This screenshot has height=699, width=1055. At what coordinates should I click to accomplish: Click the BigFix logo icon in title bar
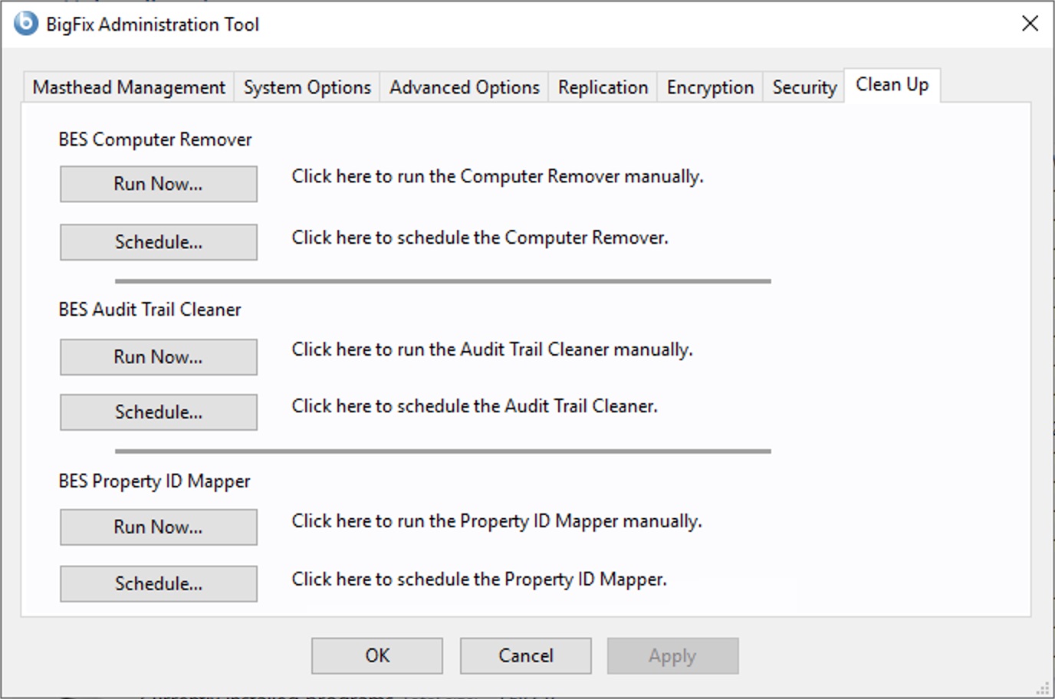[x=26, y=23]
